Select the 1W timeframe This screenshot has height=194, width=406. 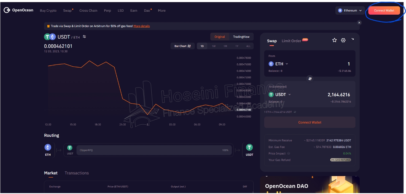[x=214, y=46]
